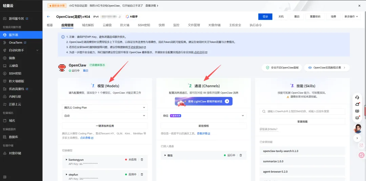Click the 迁移上云 sidebar icon

5,104
